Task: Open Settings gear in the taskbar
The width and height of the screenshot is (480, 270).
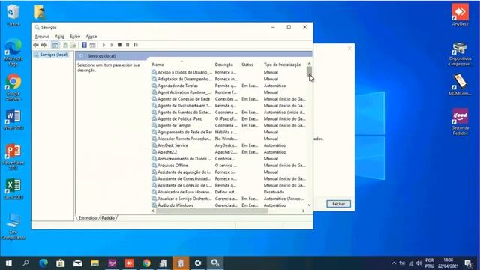Action: 198,263
